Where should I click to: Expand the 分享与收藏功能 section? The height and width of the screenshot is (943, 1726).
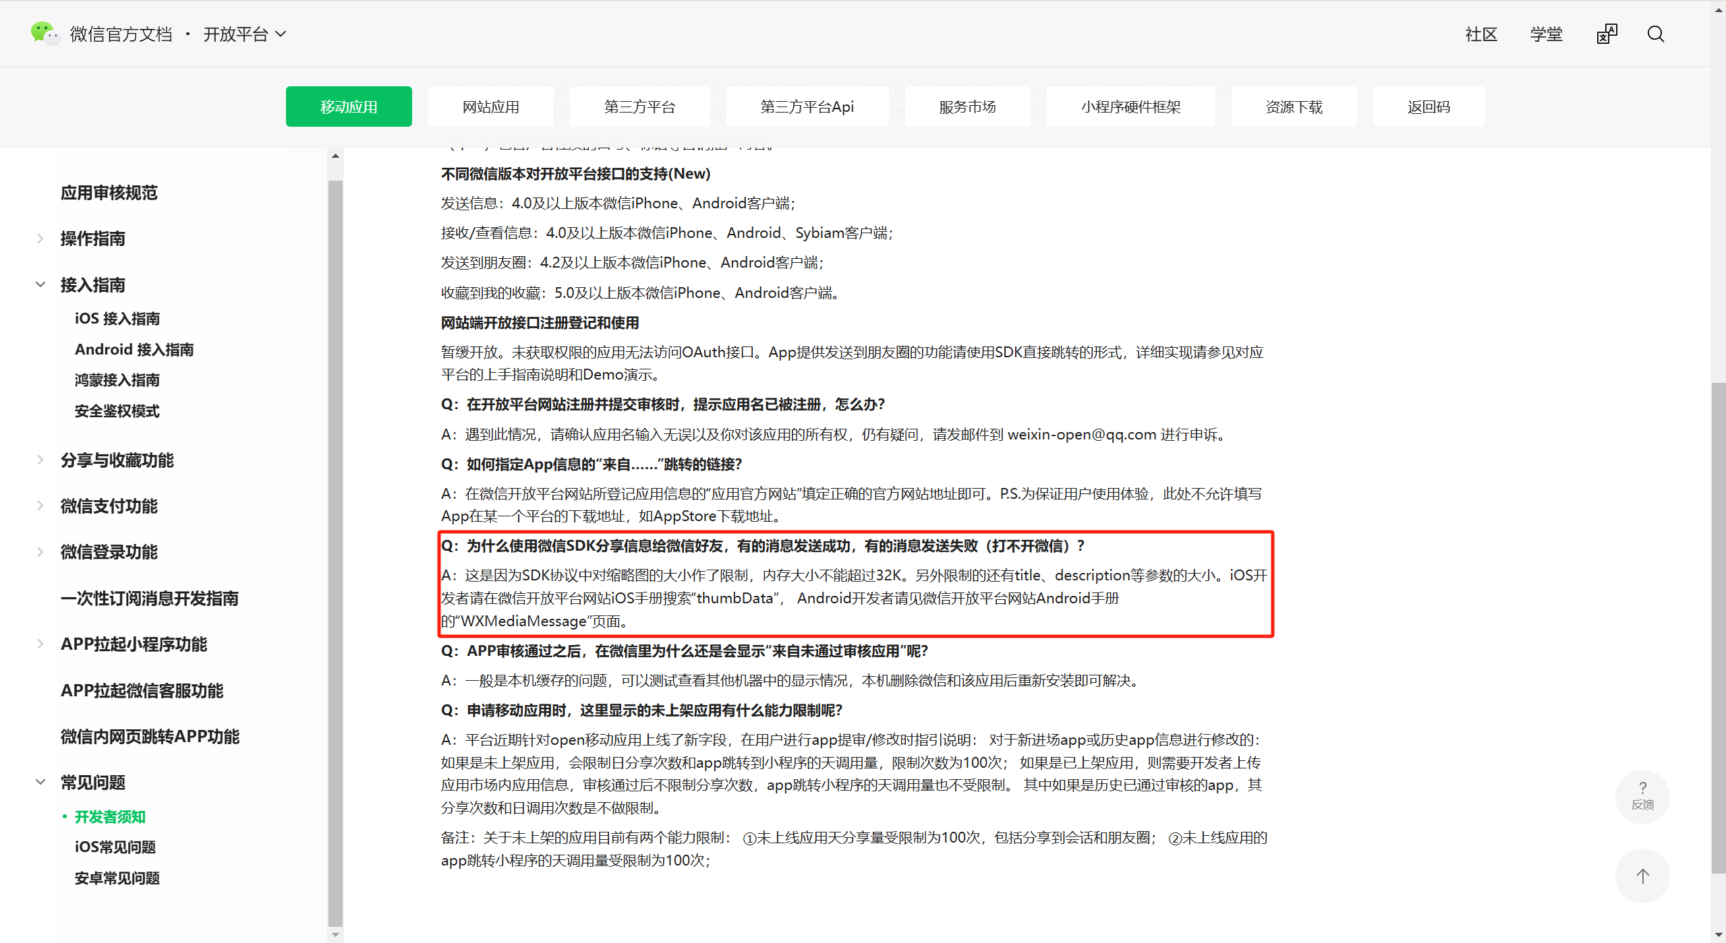40,460
